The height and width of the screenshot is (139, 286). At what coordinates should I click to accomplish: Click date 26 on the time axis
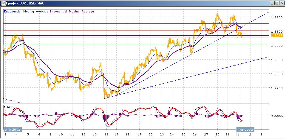pos(195,135)
